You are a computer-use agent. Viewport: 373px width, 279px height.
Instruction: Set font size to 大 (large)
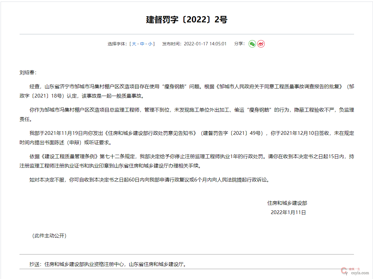click(134, 44)
